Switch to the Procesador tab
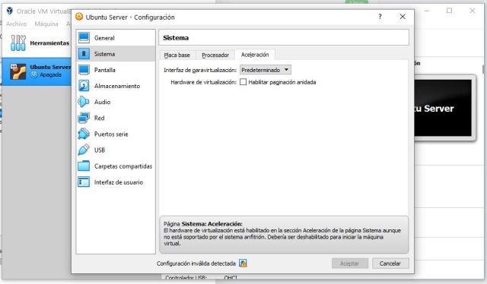 (215, 55)
